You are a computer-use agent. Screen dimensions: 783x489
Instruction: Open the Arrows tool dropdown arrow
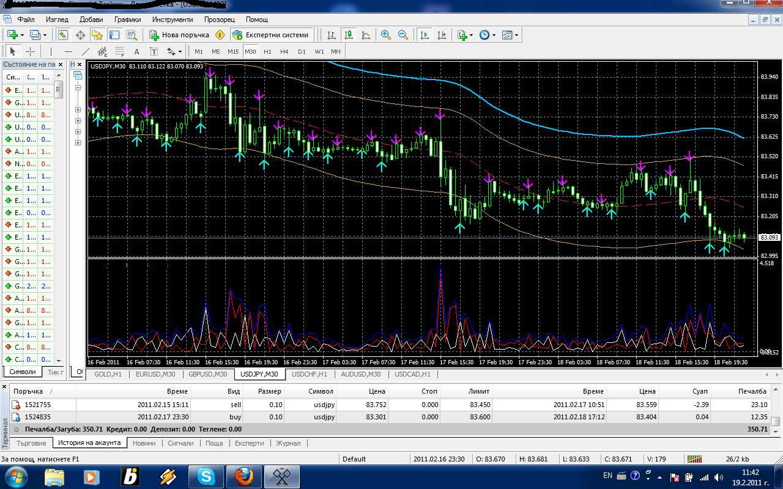(x=181, y=51)
